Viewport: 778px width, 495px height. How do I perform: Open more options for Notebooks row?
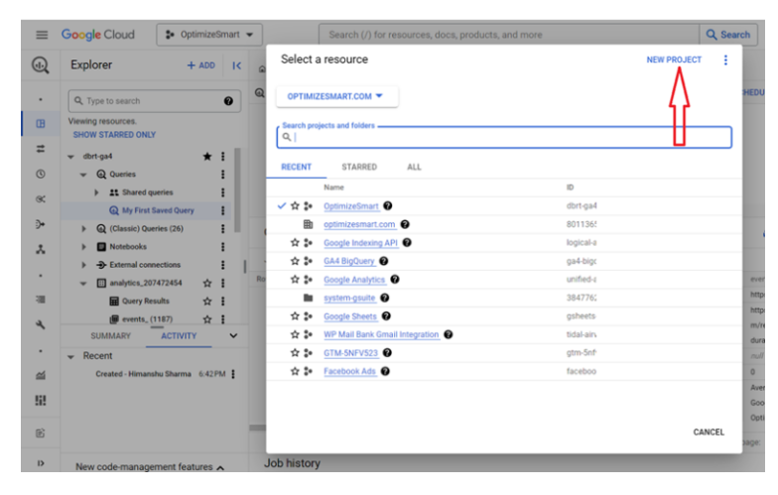click(222, 246)
